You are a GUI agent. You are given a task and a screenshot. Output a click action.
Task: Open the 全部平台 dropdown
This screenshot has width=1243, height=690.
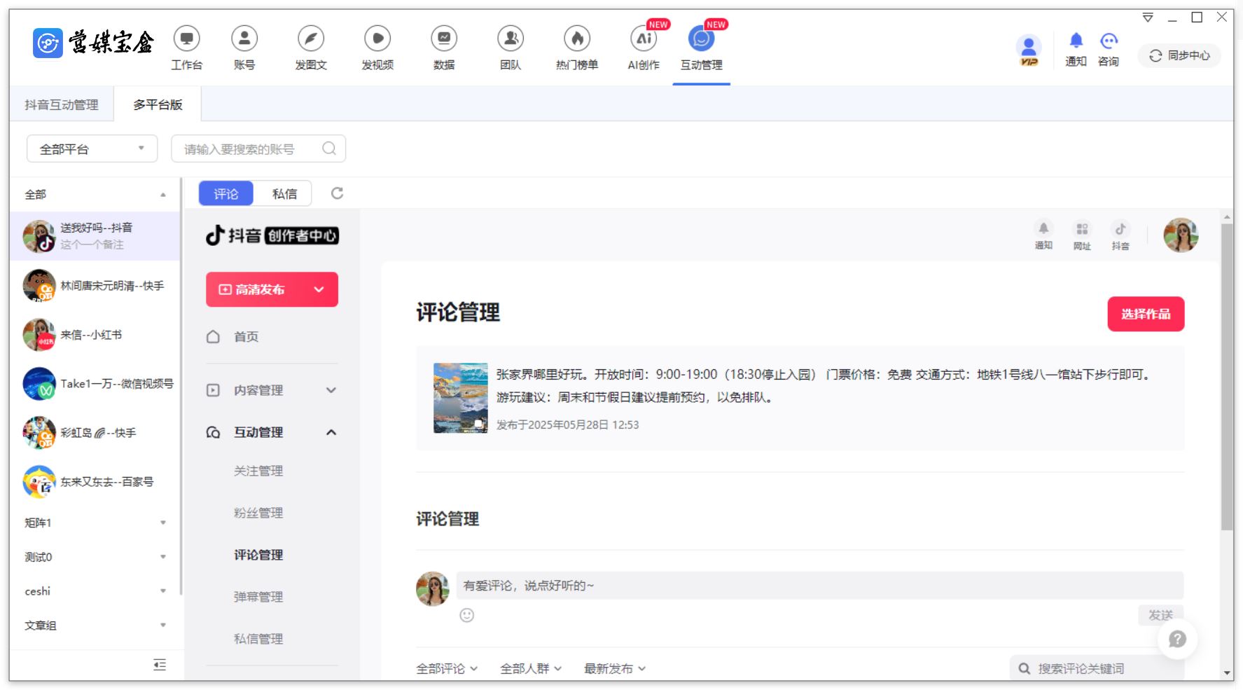(x=92, y=149)
